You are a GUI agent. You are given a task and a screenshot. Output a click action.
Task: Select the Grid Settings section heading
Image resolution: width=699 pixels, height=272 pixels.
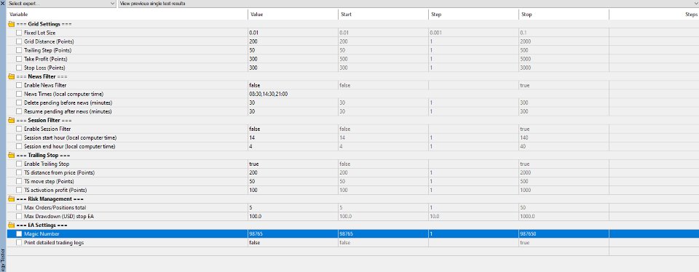(44, 24)
